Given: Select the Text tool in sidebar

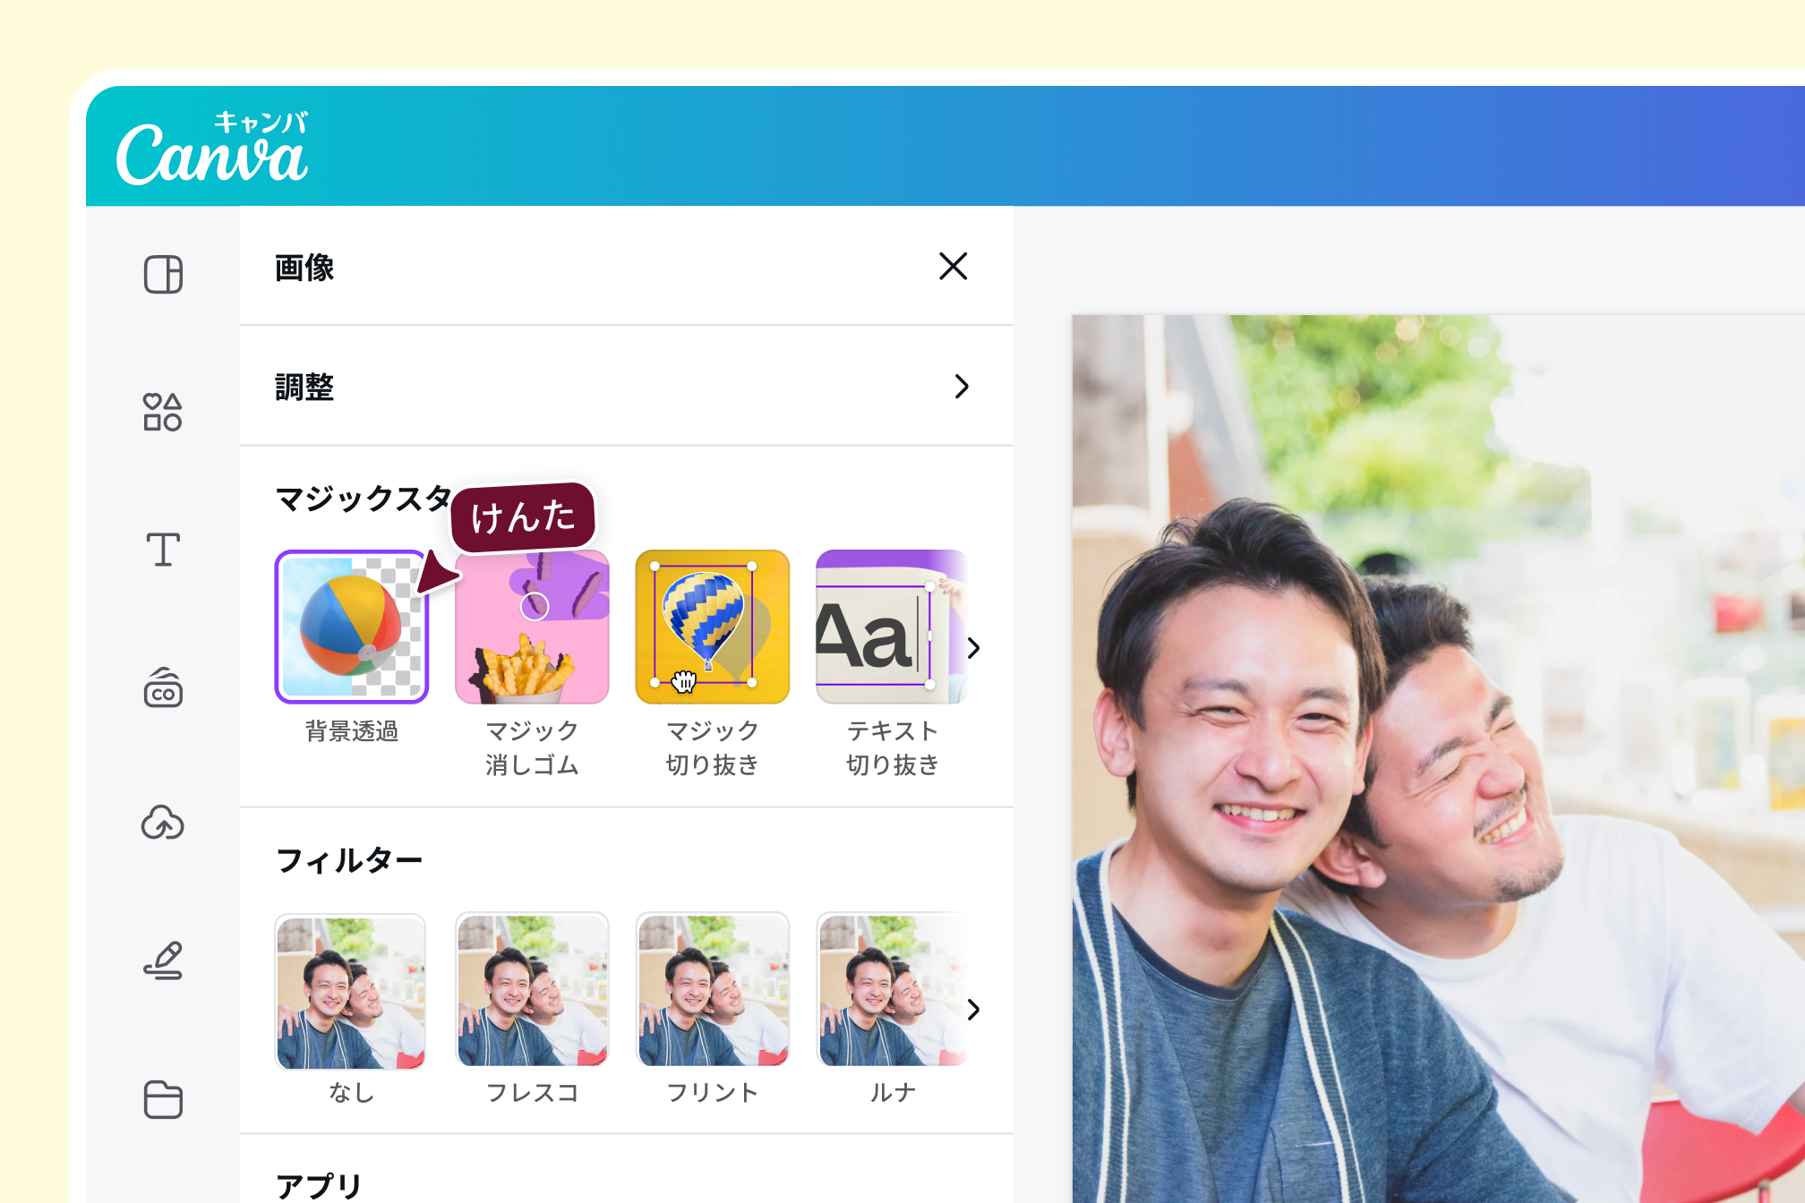Looking at the screenshot, I should click(x=163, y=550).
